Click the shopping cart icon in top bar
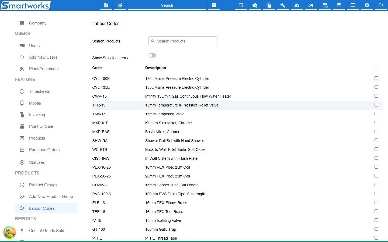The width and height of the screenshot is (388, 242). click(339, 5)
